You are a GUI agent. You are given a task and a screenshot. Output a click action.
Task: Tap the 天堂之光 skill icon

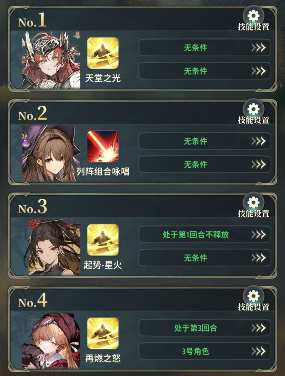(x=103, y=53)
